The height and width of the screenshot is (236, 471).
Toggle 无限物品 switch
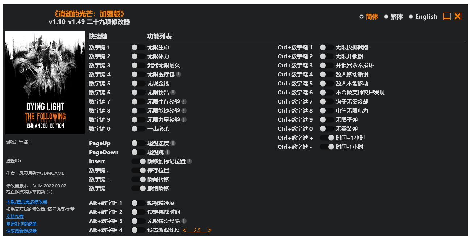138,93
